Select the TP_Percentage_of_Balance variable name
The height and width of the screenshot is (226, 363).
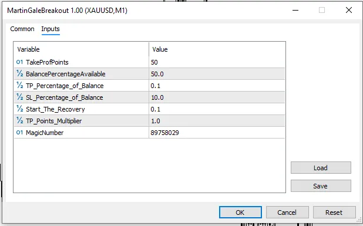(65, 86)
